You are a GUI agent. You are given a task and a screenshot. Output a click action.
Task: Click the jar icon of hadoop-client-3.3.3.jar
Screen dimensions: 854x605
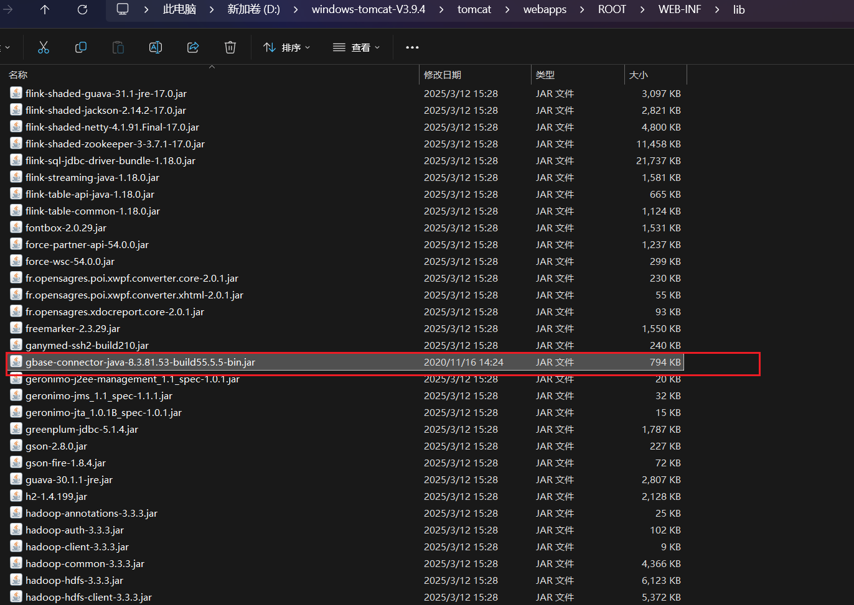pos(16,547)
